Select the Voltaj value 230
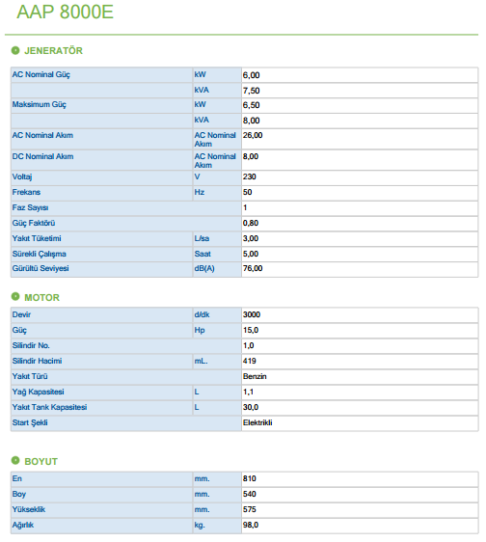 tap(249, 177)
